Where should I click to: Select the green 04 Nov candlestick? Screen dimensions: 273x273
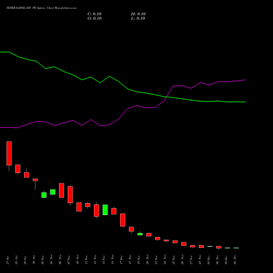point(53,192)
